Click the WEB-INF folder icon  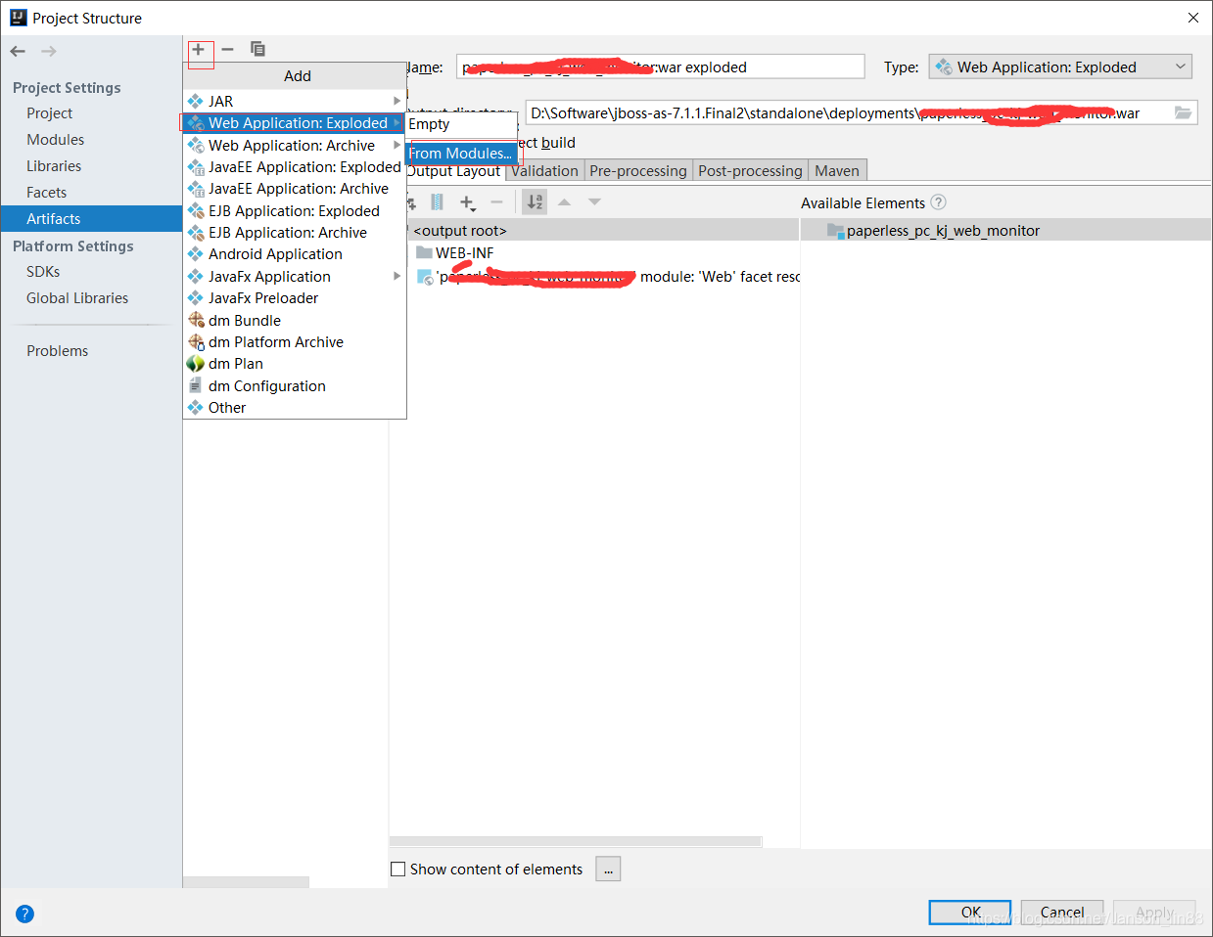[x=424, y=252]
